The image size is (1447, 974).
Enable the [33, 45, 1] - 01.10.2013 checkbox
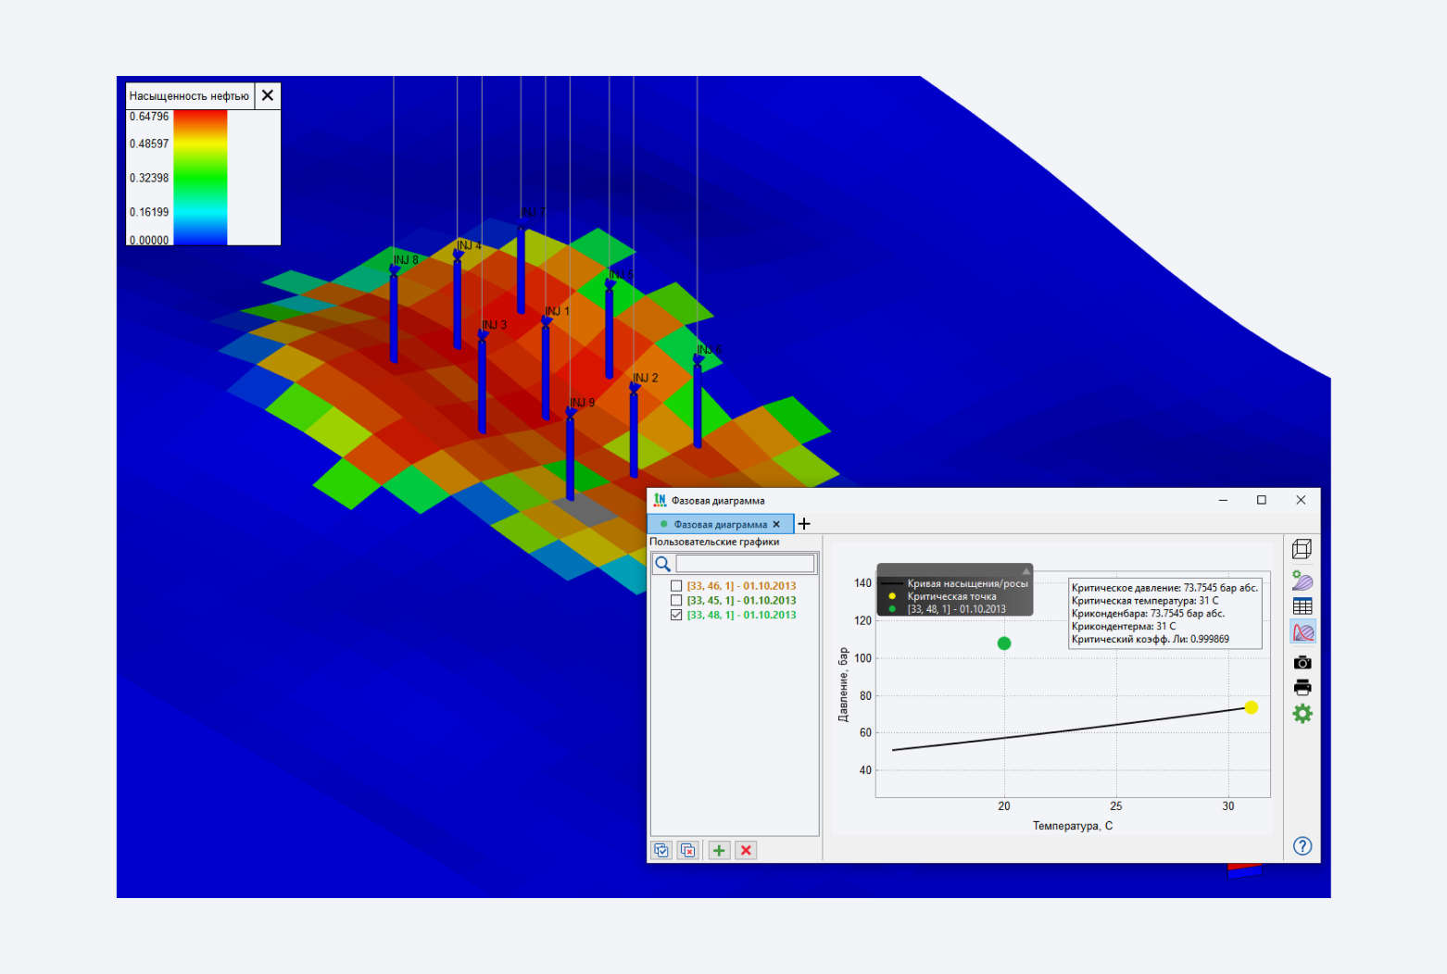tap(676, 601)
